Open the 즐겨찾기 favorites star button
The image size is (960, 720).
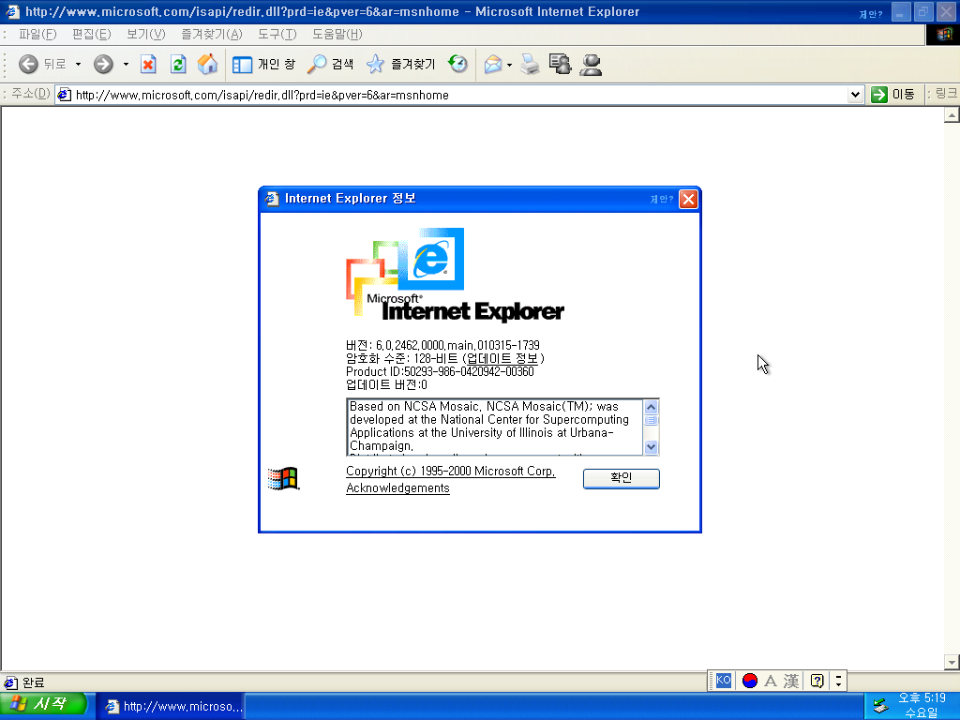pyautogui.click(x=400, y=64)
